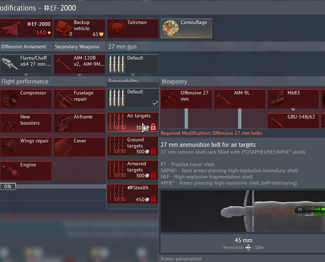Pick the Ground targets ammunition belt
Screen dimensions: 325x262
[x=133, y=146]
